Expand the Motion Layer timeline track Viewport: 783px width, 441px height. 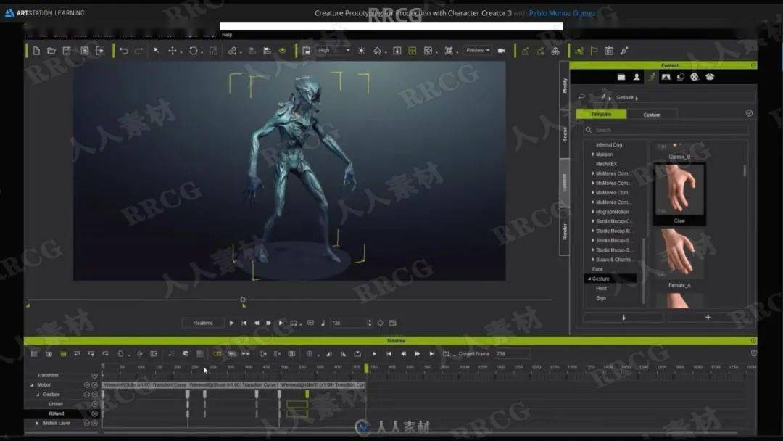pyautogui.click(x=38, y=423)
